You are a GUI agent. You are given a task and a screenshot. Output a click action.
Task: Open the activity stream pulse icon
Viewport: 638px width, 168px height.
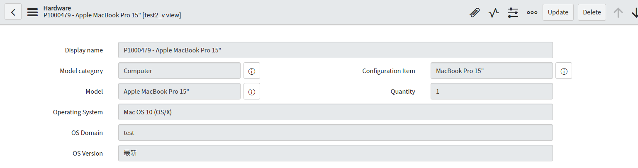pyautogui.click(x=494, y=12)
